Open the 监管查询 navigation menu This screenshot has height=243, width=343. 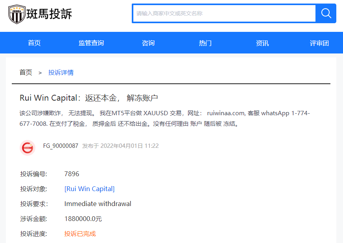pyautogui.click(x=91, y=43)
